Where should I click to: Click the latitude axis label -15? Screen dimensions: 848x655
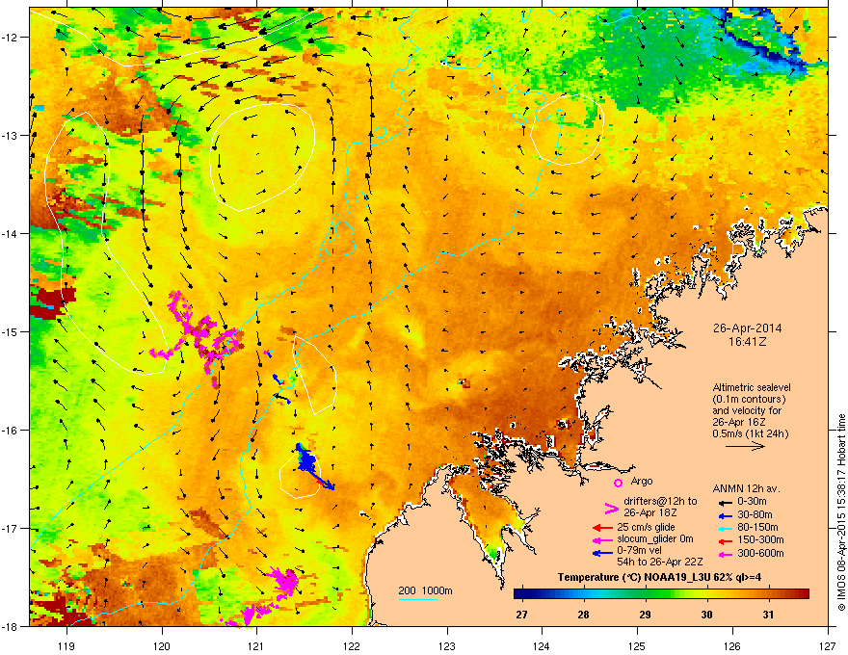click(11, 331)
